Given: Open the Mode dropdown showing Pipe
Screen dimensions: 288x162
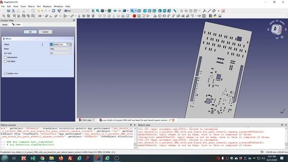Looking at the screenshot, I should 60,49.
